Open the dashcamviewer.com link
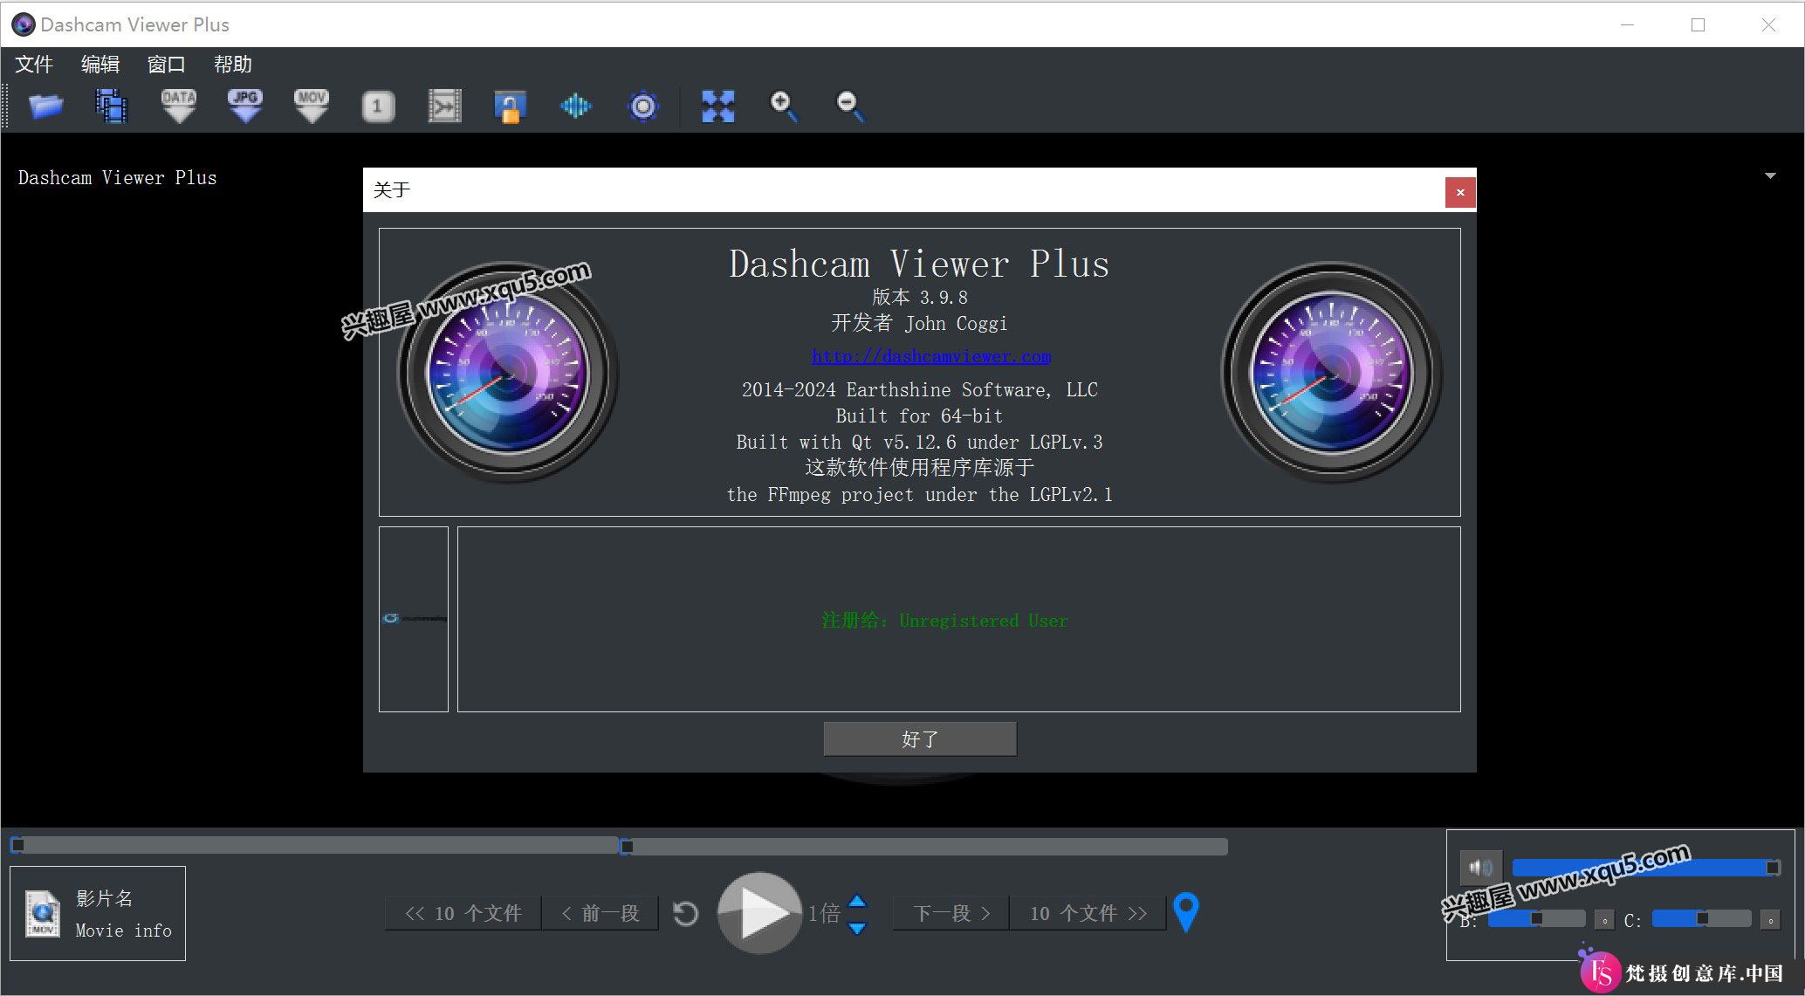 931,356
